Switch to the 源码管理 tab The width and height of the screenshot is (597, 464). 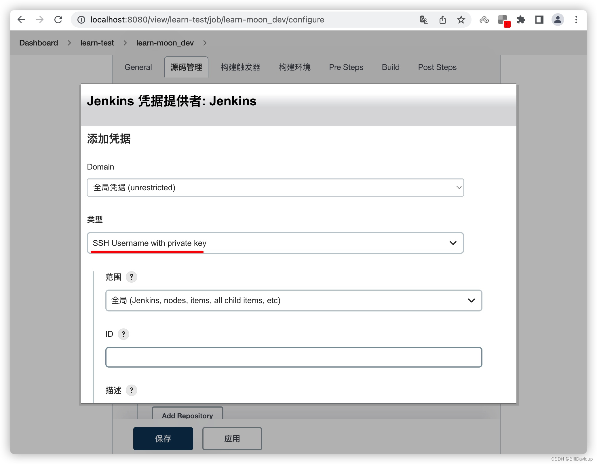pos(186,67)
